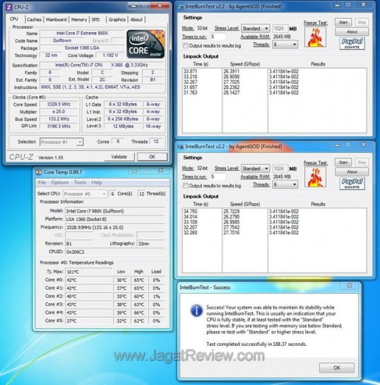This screenshot has height=385, width=380.
Task: Click the flame Freeze Test image in top IntelBurnTest
Action: tap(315, 37)
